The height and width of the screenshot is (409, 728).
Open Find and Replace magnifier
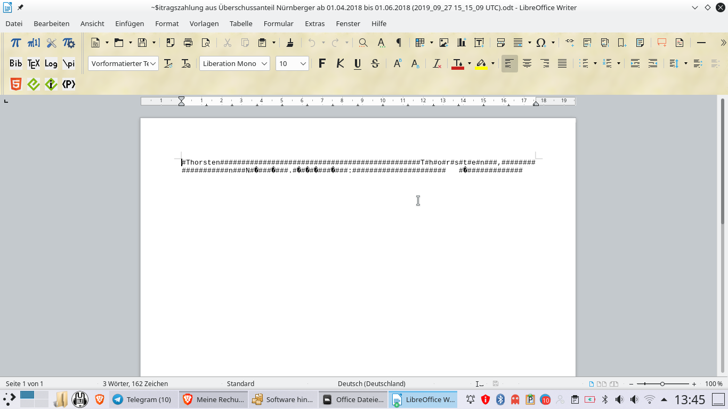point(363,43)
